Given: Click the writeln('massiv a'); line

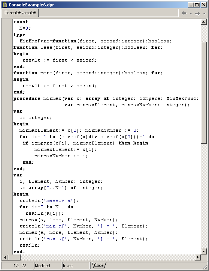Looking at the screenshot, I should (49, 201).
